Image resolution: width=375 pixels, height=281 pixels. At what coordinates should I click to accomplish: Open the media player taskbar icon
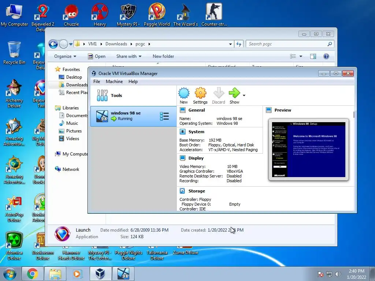pos(77,274)
